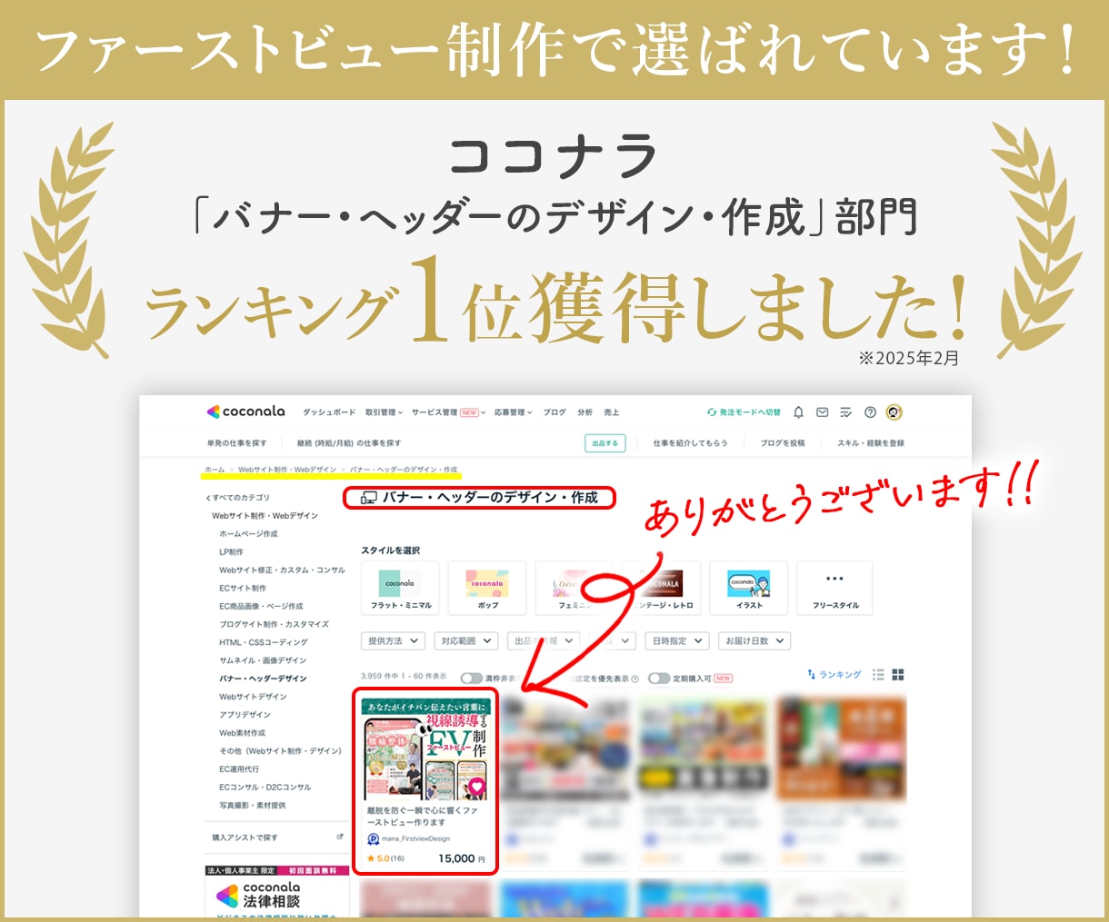Open ダッシュボード in top navigation
Viewport: 1109px width, 922px height.
click(x=329, y=412)
